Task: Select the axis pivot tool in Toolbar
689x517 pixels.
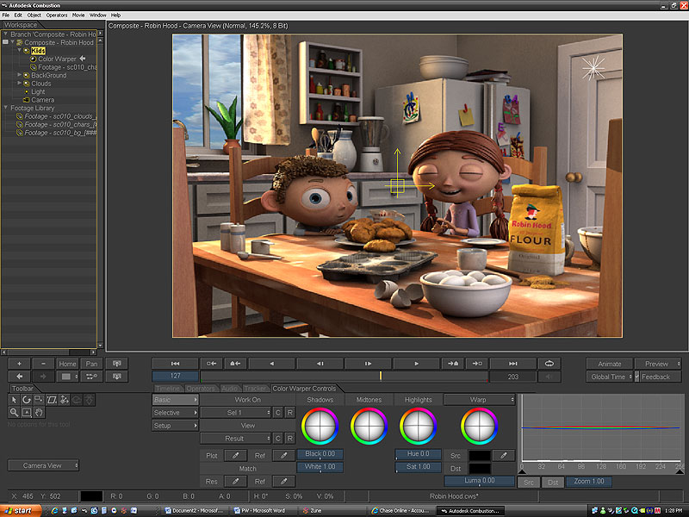Action: click(64, 400)
